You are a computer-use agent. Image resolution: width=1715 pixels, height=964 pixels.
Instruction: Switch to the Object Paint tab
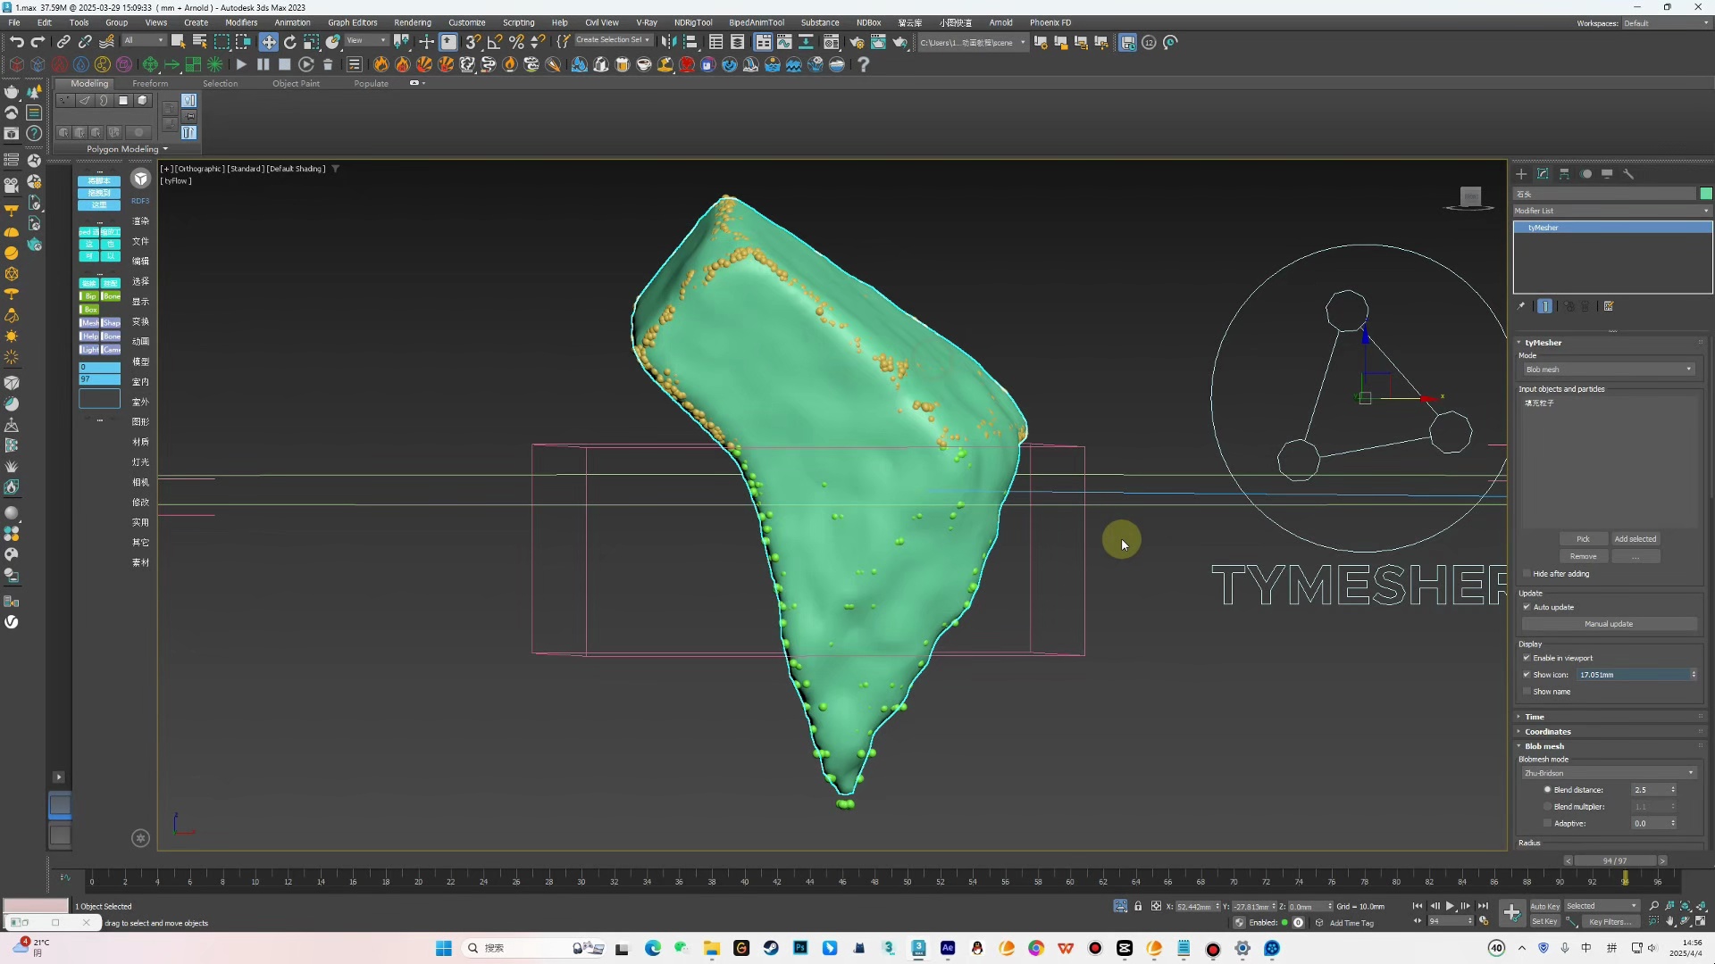(297, 83)
